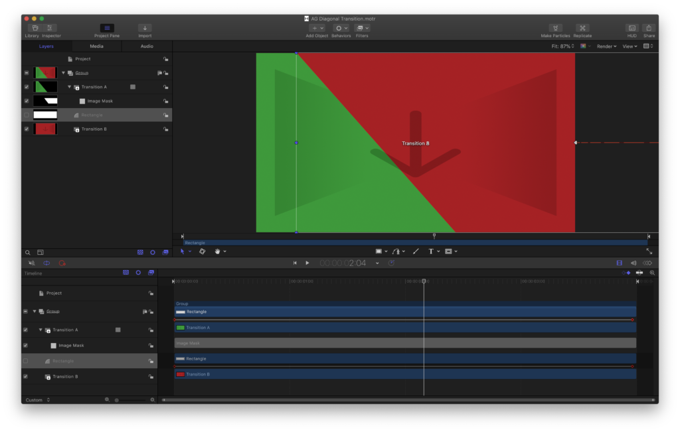
Task: Toggle Transition A checkbox in Layers list
Action: point(27,87)
